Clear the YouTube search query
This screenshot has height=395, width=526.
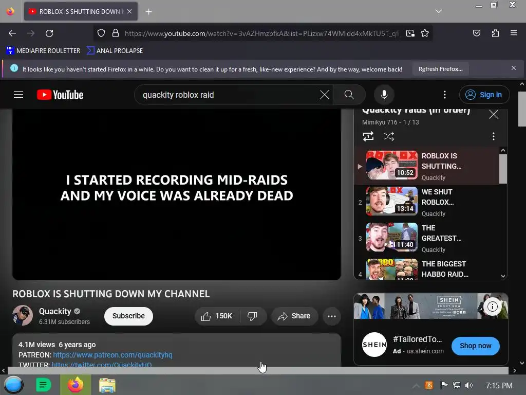click(325, 95)
